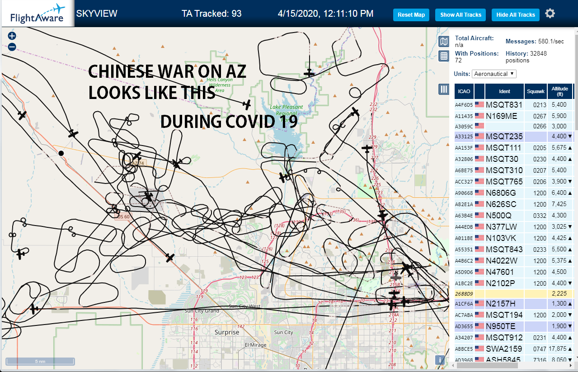Click Surprise city label on map
The height and width of the screenshot is (372, 578).
(x=227, y=332)
